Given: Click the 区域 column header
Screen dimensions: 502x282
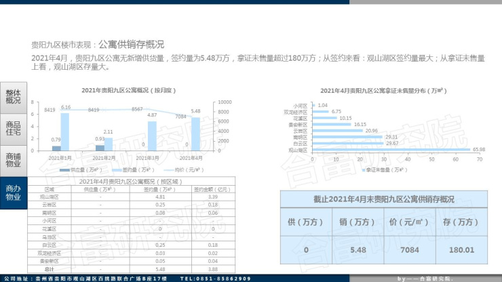Looking at the screenshot, I should [x=50, y=190].
